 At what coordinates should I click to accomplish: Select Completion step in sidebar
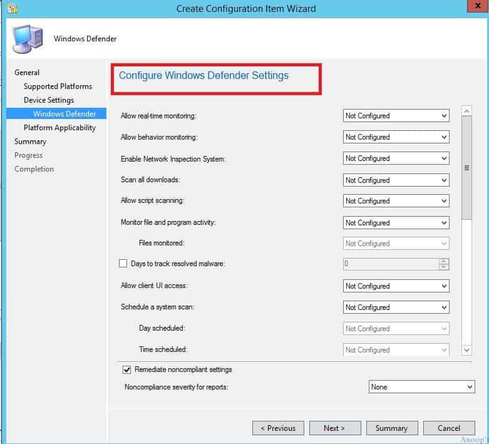34,169
